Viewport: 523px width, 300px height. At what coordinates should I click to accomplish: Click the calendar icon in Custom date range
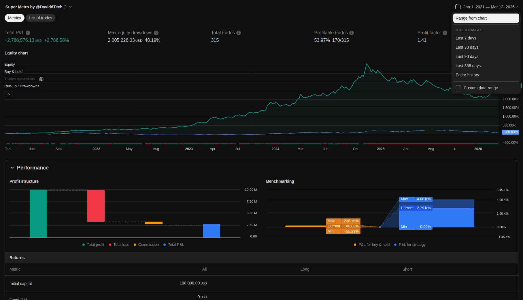click(x=458, y=88)
